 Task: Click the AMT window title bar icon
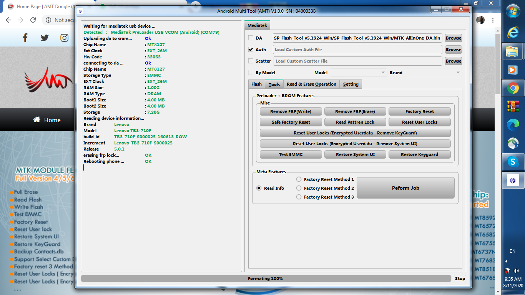point(80,11)
